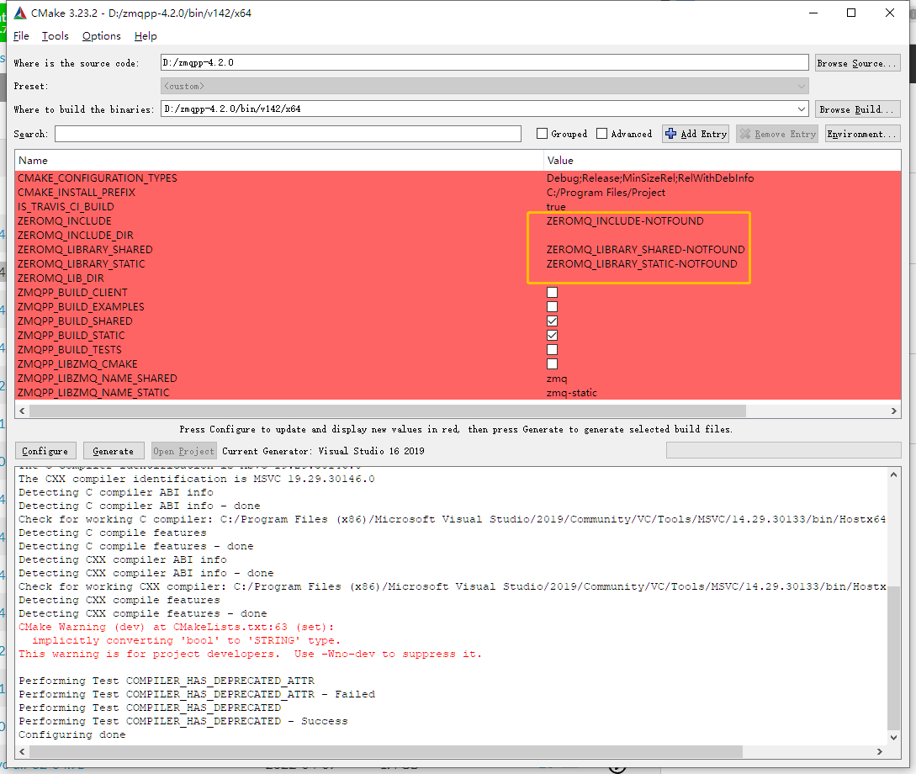916x774 pixels.
Task: Expand the build binaries path dropdown
Action: (x=802, y=109)
